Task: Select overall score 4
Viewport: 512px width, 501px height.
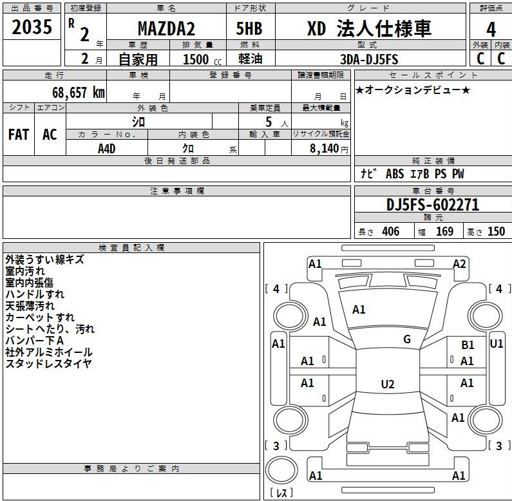Action: click(x=491, y=30)
